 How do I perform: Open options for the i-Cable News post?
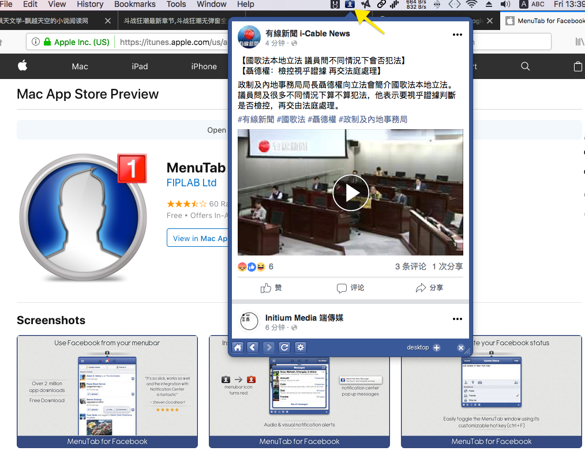(457, 35)
